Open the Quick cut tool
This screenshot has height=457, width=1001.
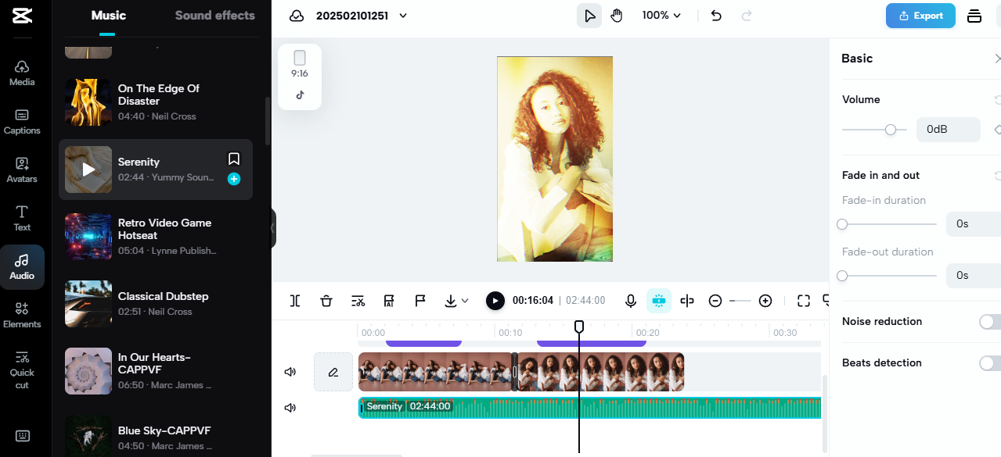click(22, 369)
